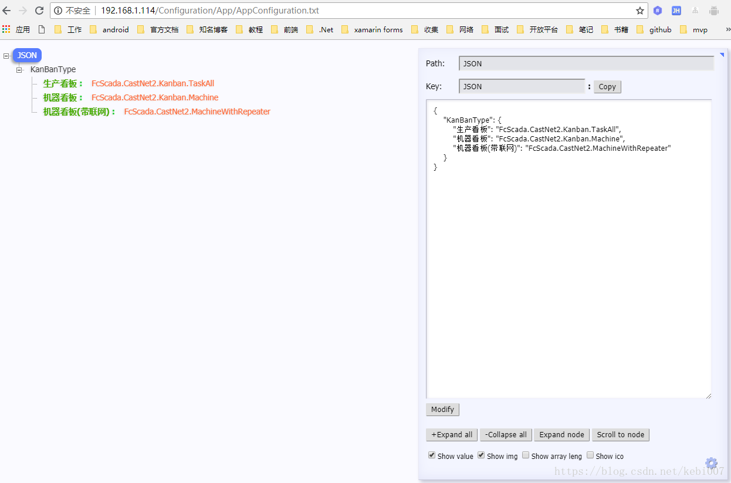731x483 pixels.
Task: Click inside the JSON text editor area
Action: [568, 249]
